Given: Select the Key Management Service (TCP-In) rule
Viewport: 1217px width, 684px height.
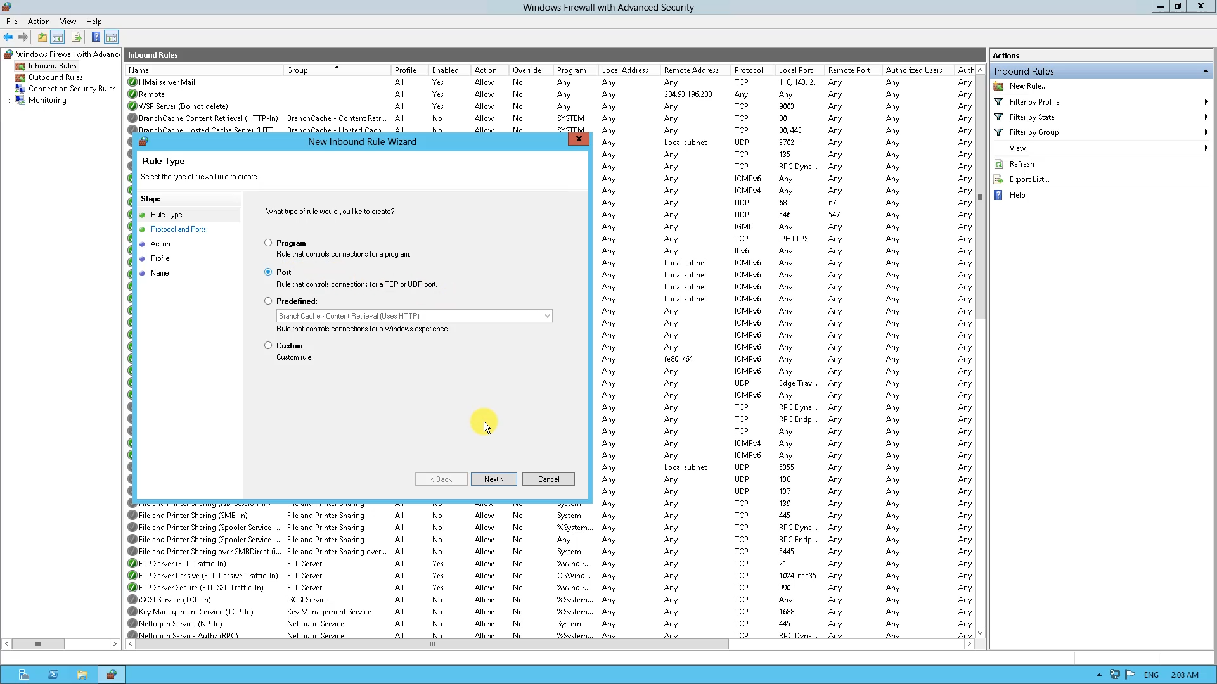Looking at the screenshot, I should click(x=196, y=612).
